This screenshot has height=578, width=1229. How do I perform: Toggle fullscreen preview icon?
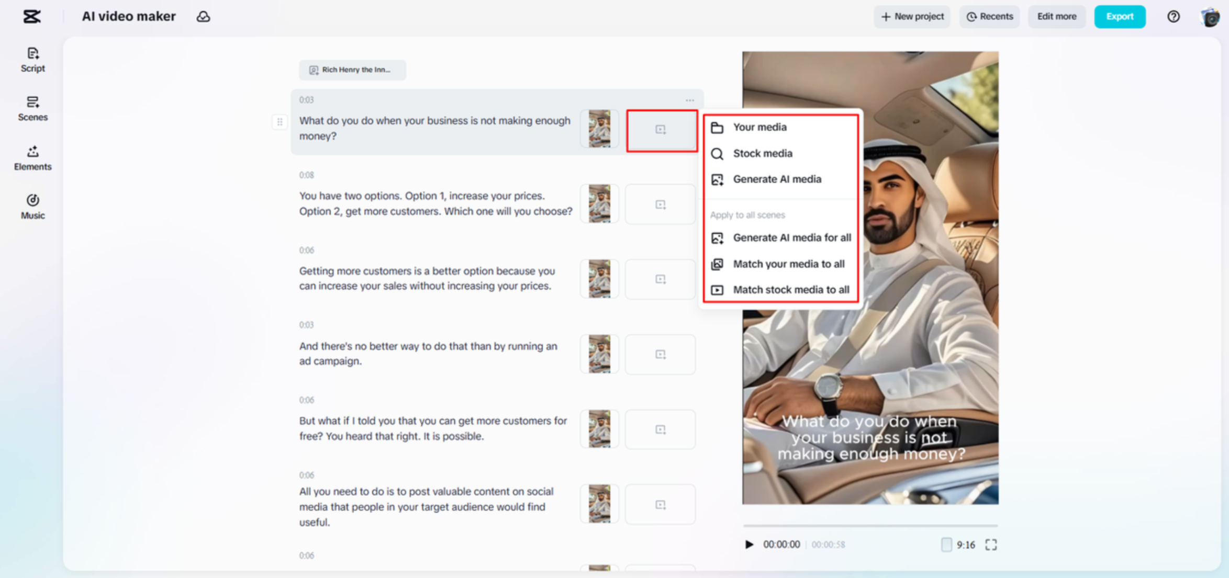pyautogui.click(x=991, y=545)
